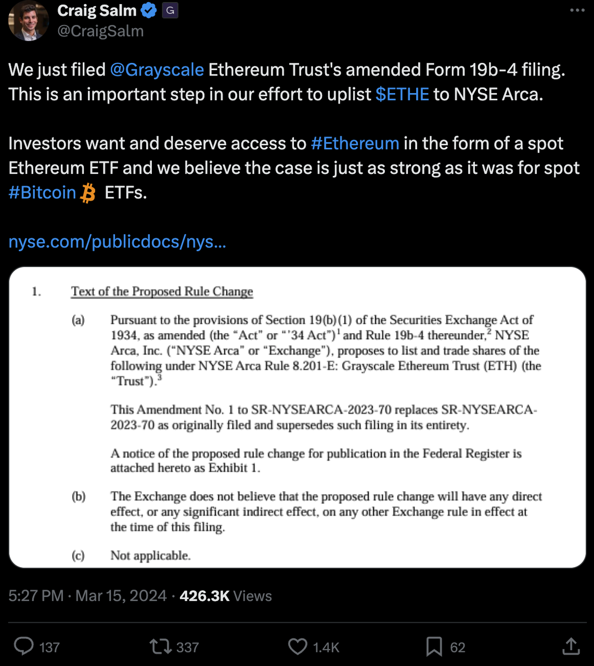Open the @Grayscale mention link

(x=157, y=70)
